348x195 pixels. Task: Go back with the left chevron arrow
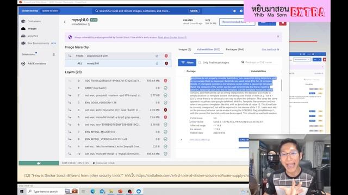click(65, 22)
